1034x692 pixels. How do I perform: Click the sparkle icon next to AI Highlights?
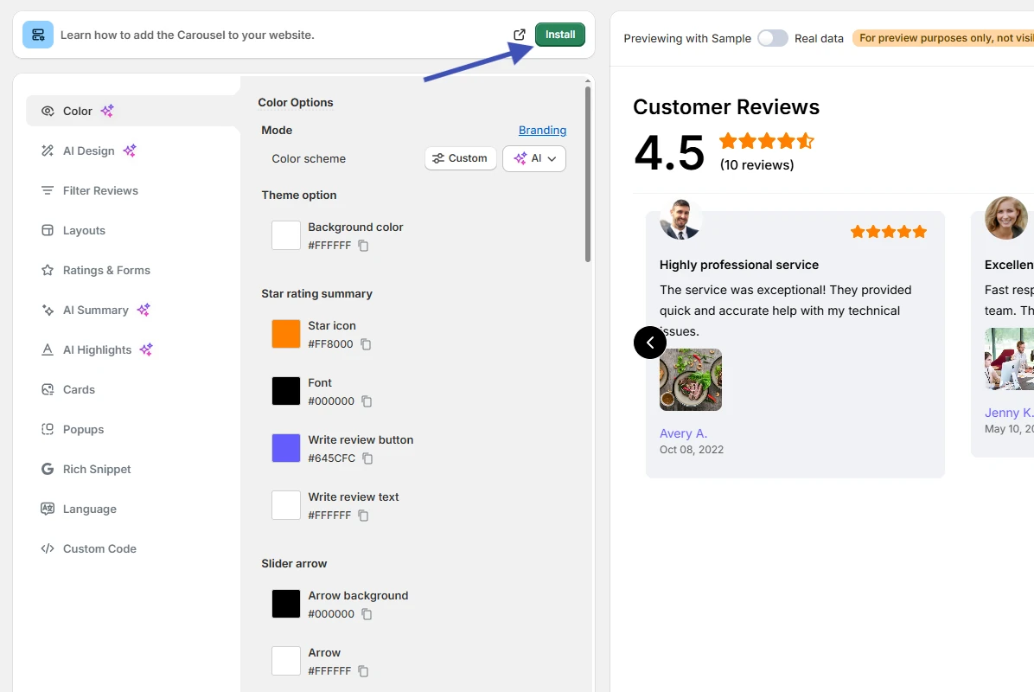pos(146,349)
